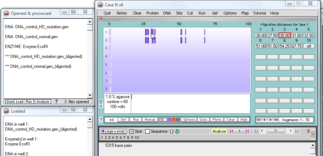Click the Hide button in gel toolbar

pos(244,120)
